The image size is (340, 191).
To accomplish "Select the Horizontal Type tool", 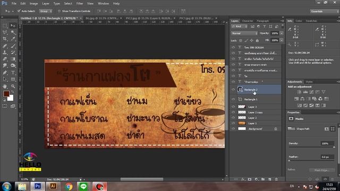I will click(13, 73).
